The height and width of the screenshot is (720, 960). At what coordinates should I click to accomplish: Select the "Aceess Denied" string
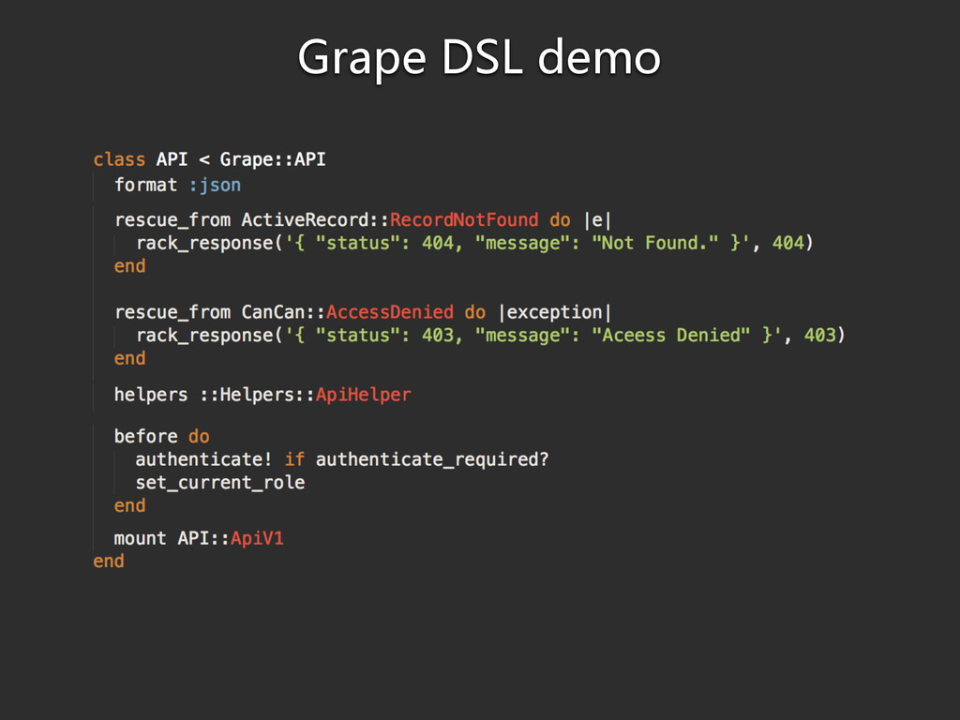[671, 336]
